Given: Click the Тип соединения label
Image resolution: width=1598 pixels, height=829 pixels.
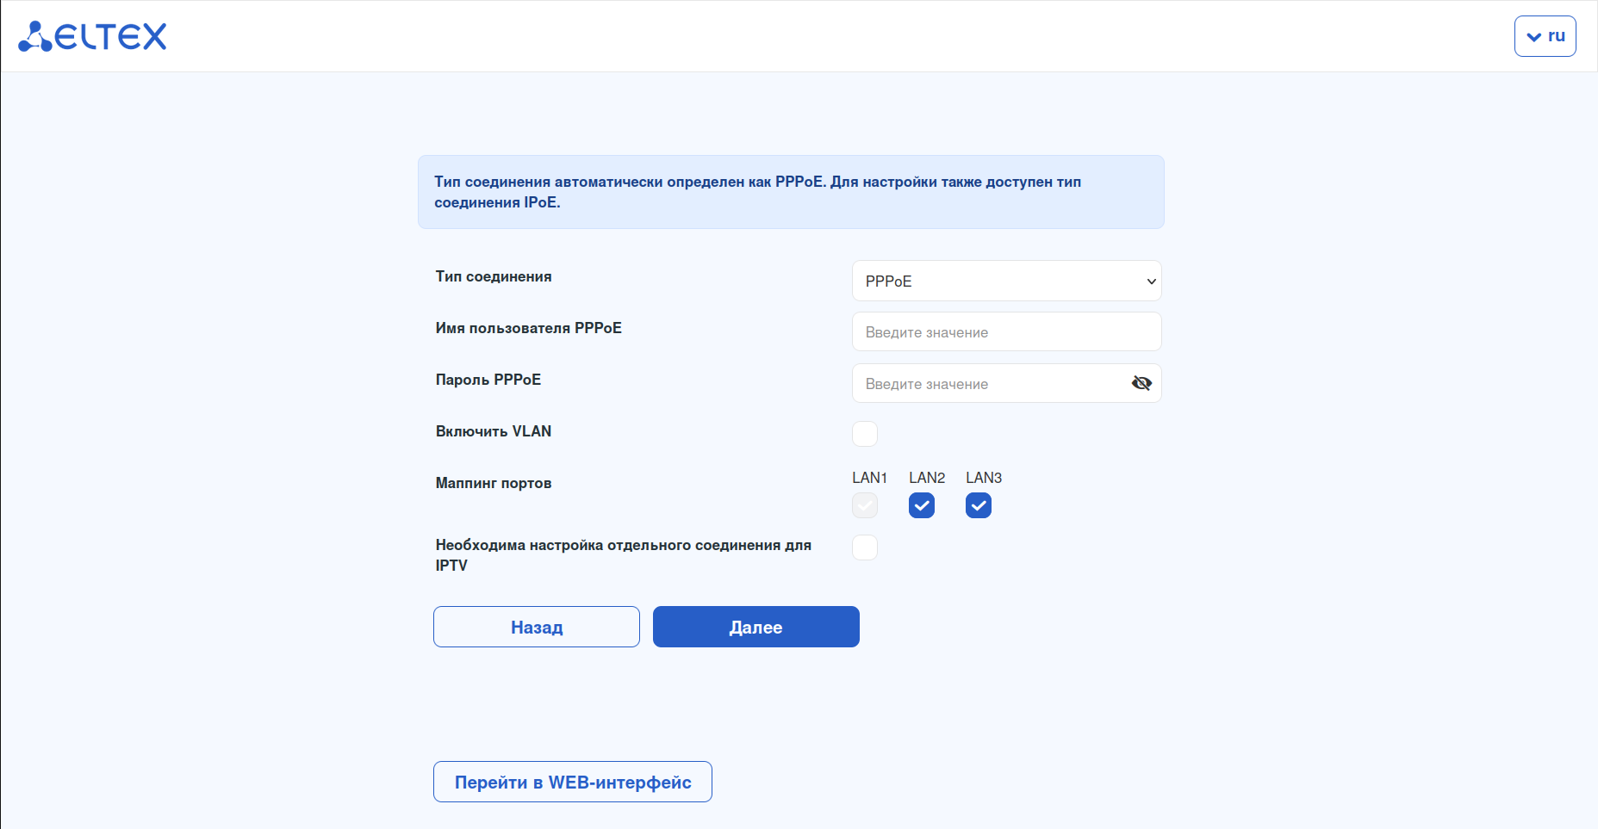Looking at the screenshot, I should pyautogui.click(x=494, y=276).
